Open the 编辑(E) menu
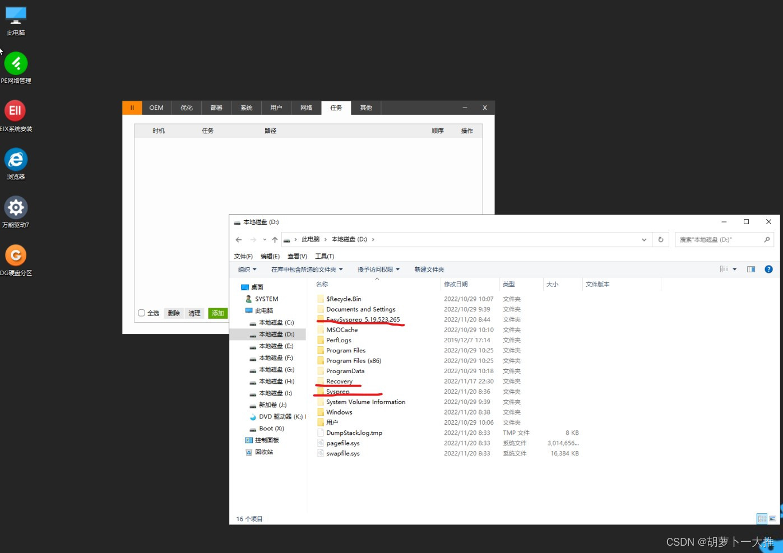This screenshot has width=783, height=553. pos(270,257)
